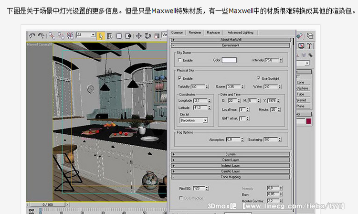Pick the Select and Rotate tool
The height and width of the screenshot is (214, 358).
(148, 35)
